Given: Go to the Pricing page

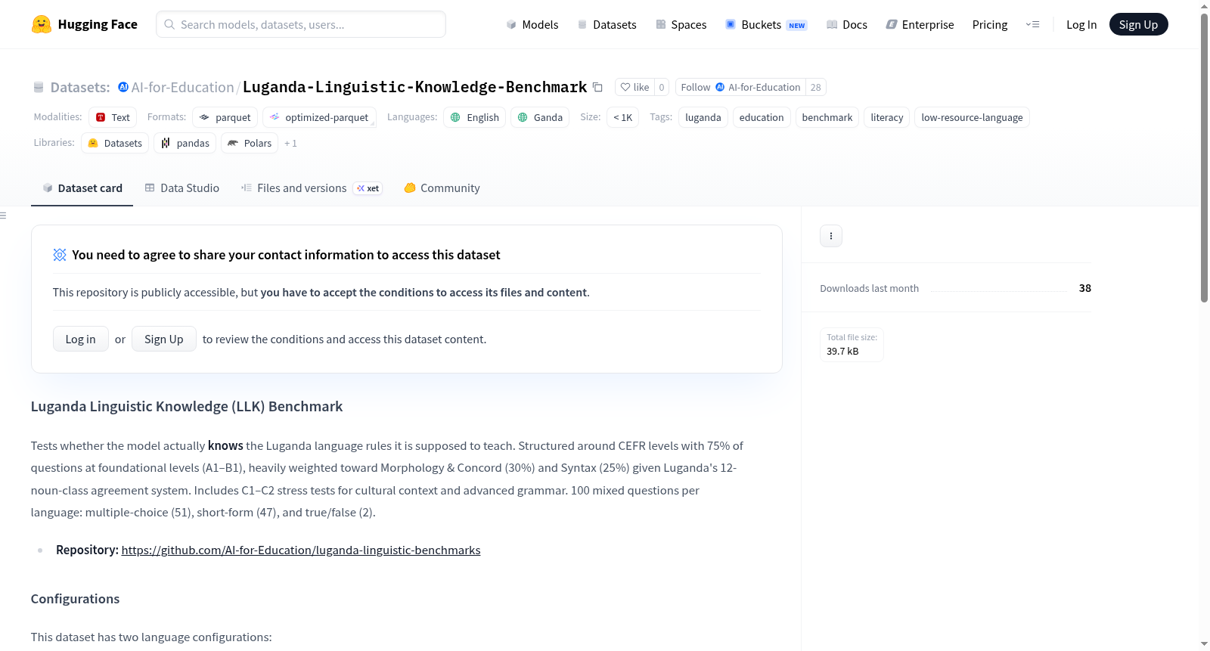Looking at the screenshot, I should click(990, 24).
